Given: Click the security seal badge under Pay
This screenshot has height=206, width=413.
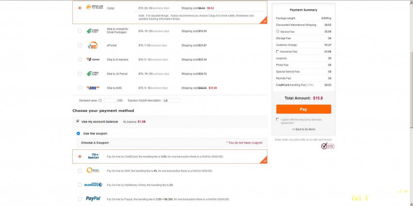Looking at the screenshot, I should [328, 146].
